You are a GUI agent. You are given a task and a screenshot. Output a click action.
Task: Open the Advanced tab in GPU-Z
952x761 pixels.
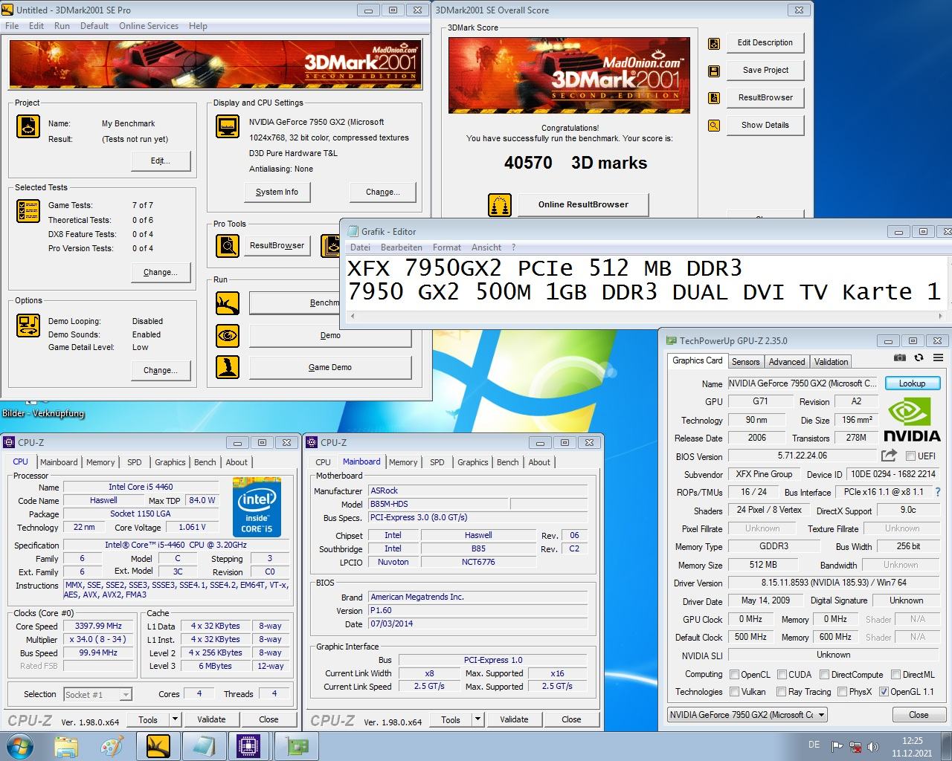tap(787, 362)
